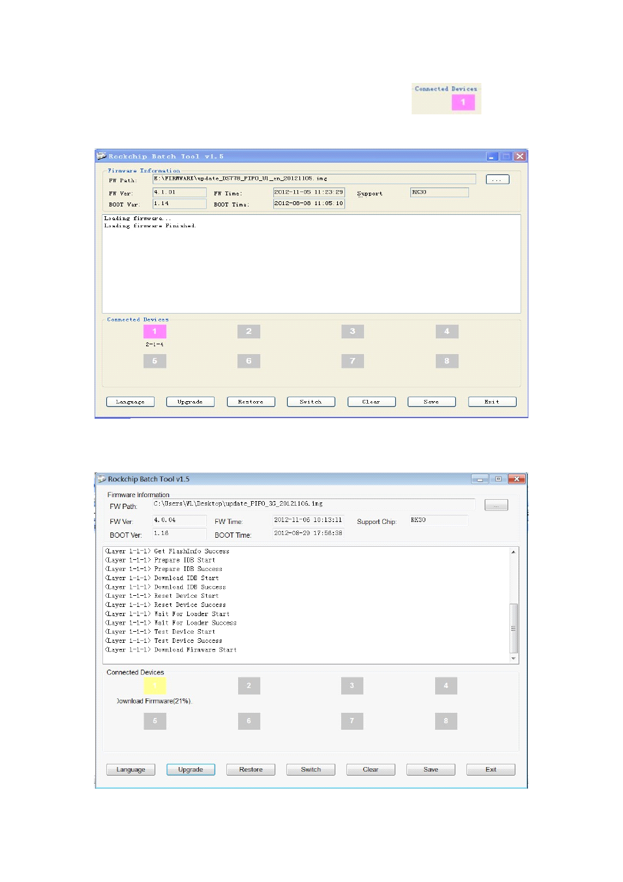The width and height of the screenshot is (623, 882).
Task: Select device slot 4 in lower Batch Tool window
Action: [446, 685]
